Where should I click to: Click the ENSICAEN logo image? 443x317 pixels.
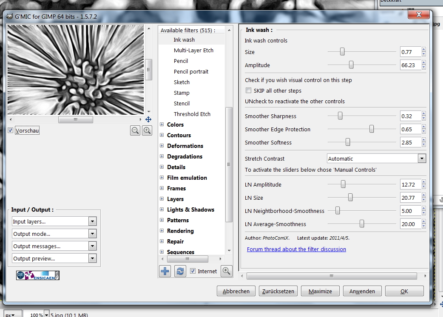click(x=38, y=275)
